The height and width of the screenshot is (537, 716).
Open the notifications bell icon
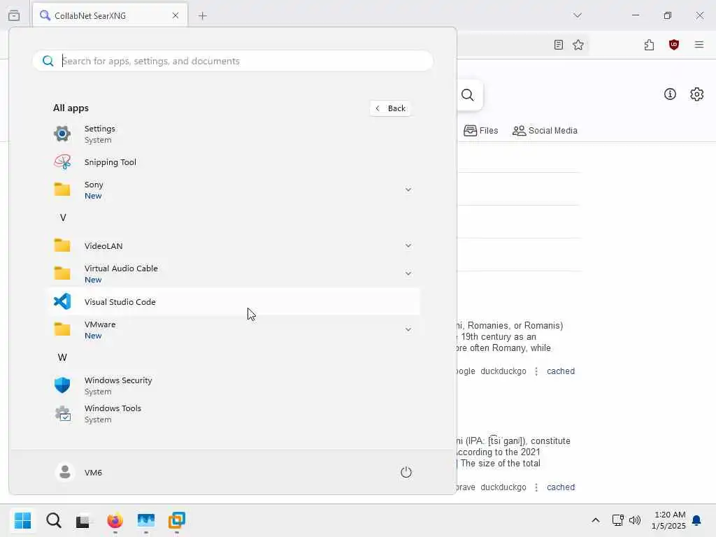click(x=696, y=520)
